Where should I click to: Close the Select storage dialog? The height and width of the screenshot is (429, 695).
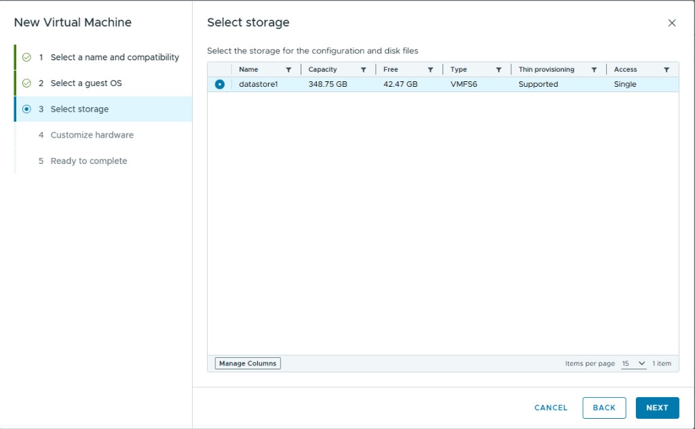[672, 23]
